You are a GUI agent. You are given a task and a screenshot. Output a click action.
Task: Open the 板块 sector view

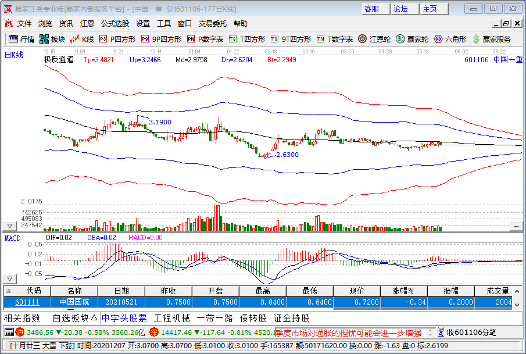52,40
